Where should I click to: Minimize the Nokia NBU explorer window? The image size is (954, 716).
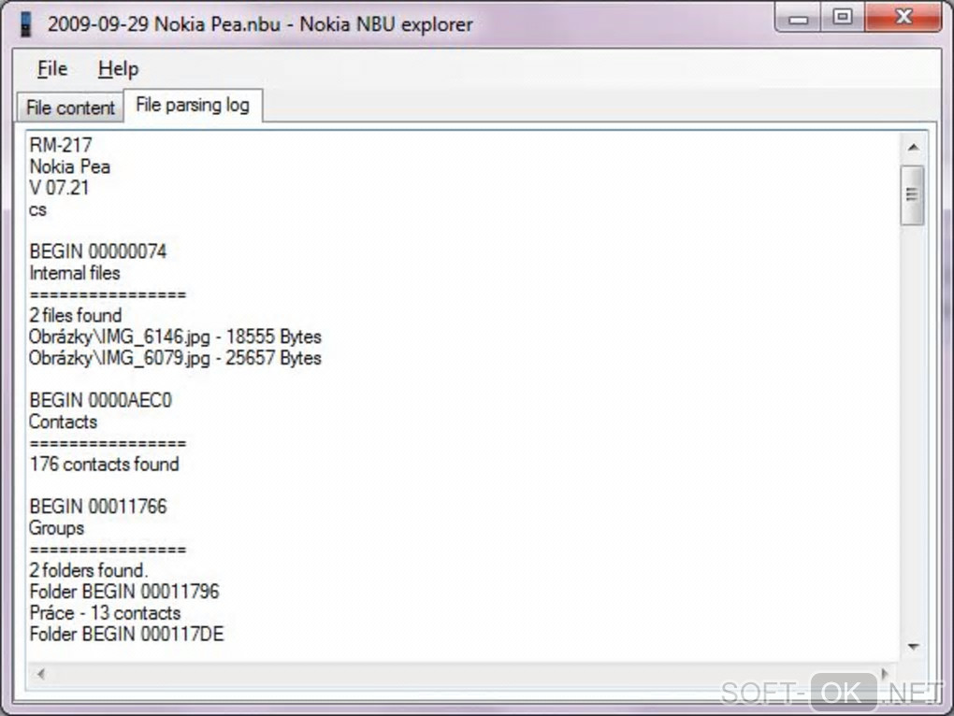[798, 19]
